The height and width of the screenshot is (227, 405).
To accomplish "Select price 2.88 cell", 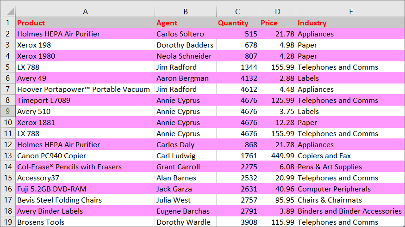I will point(277,78).
